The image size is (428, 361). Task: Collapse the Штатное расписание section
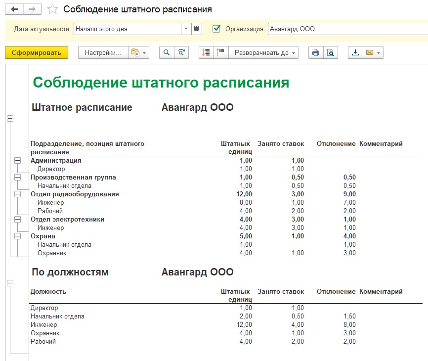(10, 119)
